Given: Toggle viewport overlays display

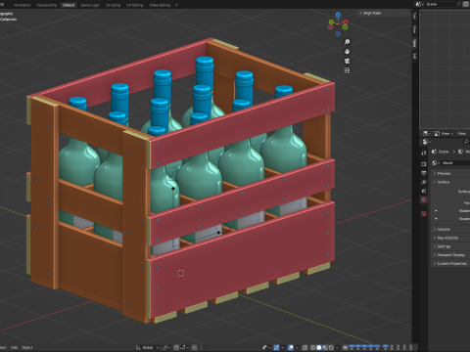Looking at the screenshot, I should pyautogui.click(x=291, y=347).
